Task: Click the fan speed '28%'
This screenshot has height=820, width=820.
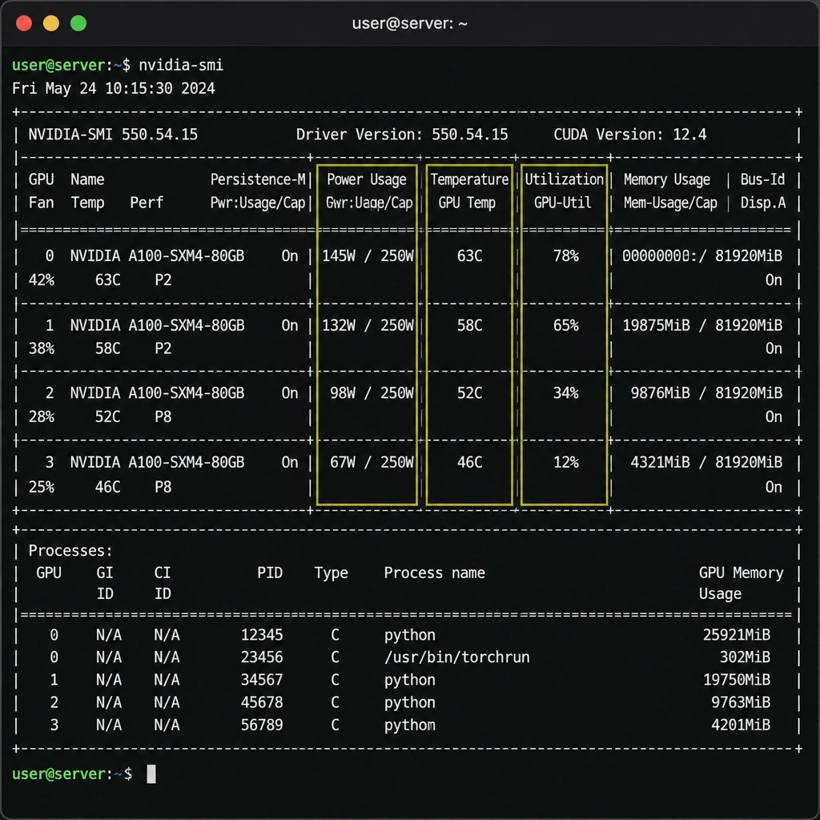Action: [42, 416]
